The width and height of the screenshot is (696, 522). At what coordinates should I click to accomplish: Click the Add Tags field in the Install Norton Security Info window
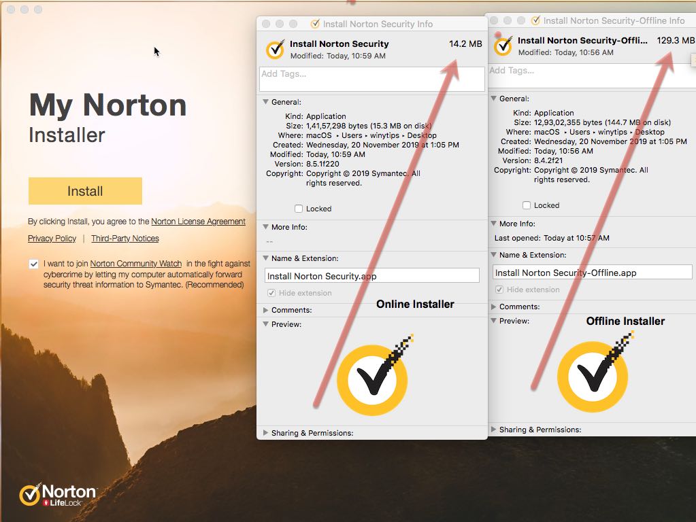[372, 79]
